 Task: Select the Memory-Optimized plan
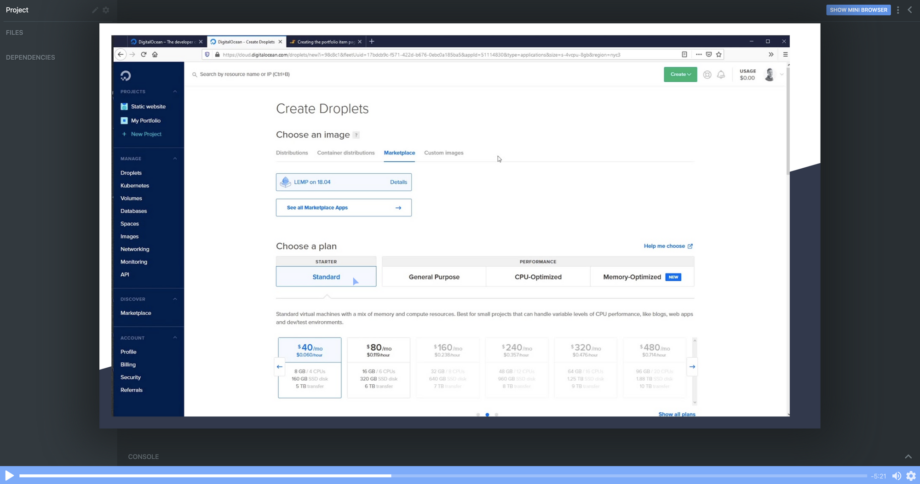pyautogui.click(x=642, y=277)
